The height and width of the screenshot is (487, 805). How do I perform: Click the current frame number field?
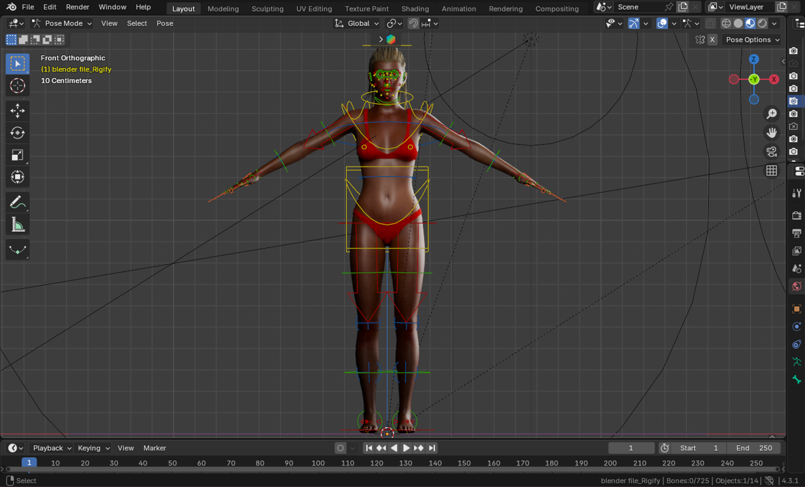pyautogui.click(x=631, y=448)
